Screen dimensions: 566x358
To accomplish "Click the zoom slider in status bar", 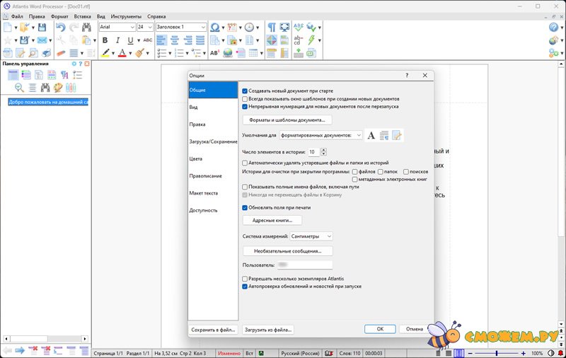I will pos(495,352).
